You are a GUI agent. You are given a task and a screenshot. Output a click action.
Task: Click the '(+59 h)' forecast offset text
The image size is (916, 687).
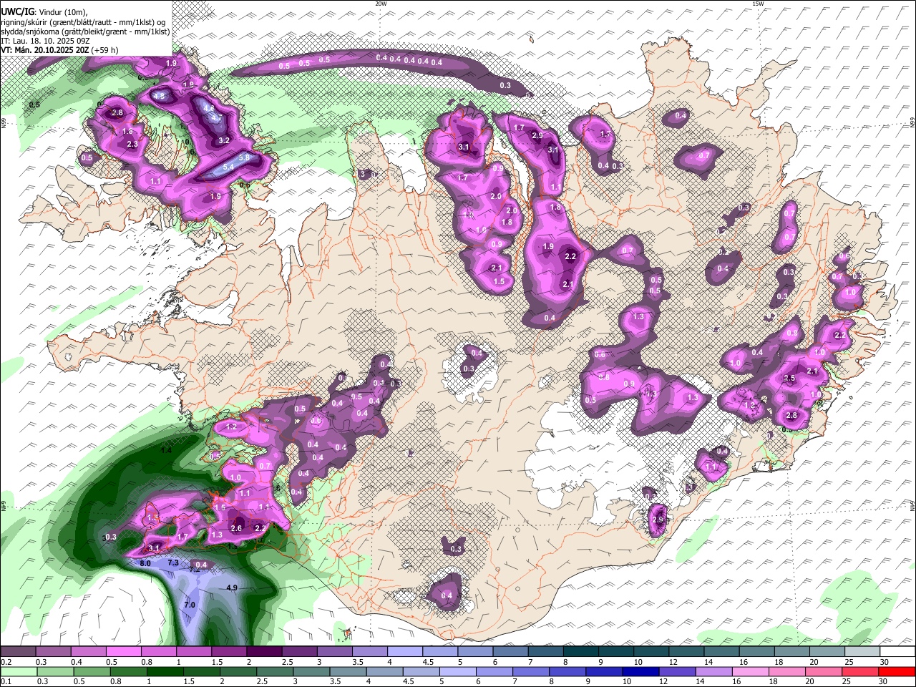pos(104,50)
